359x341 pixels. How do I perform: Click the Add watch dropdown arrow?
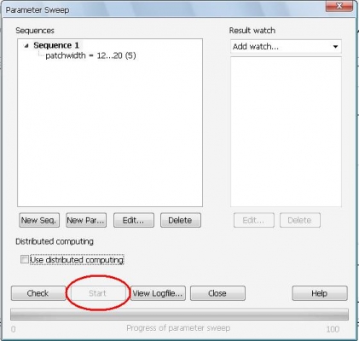click(335, 47)
